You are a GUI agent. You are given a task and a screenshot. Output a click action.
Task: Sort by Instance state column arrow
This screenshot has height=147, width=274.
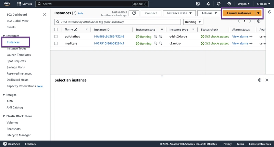click(162, 30)
